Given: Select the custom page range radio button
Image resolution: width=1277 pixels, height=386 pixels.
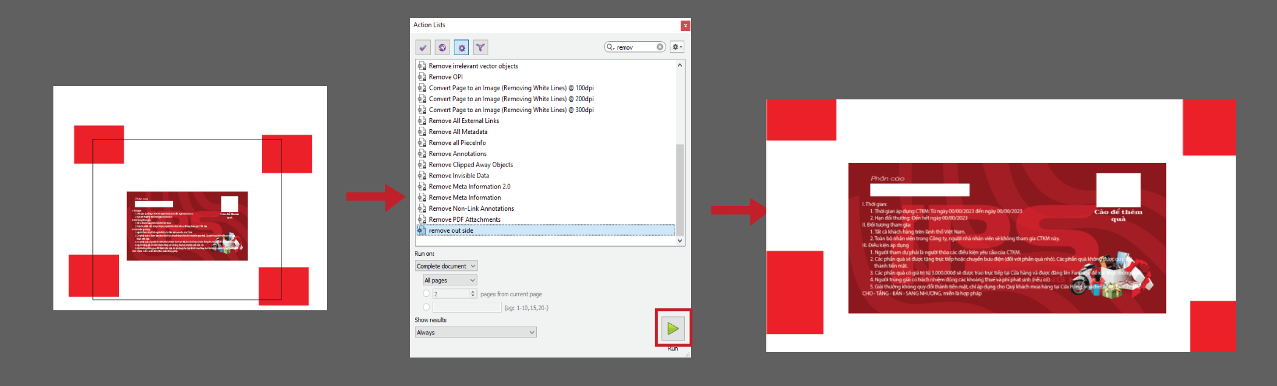Looking at the screenshot, I should tap(426, 307).
